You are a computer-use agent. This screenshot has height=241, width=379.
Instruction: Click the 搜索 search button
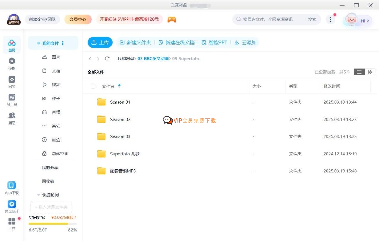pyautogui.click(x=312, y=20)
